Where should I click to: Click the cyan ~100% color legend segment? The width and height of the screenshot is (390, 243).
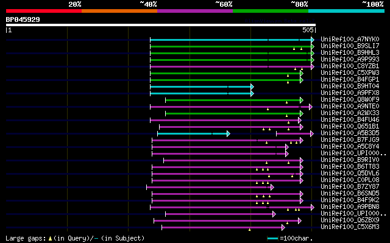[x=346, y=11]
